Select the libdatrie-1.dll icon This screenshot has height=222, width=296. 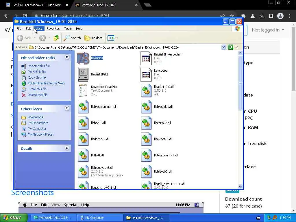coord(83,139)
